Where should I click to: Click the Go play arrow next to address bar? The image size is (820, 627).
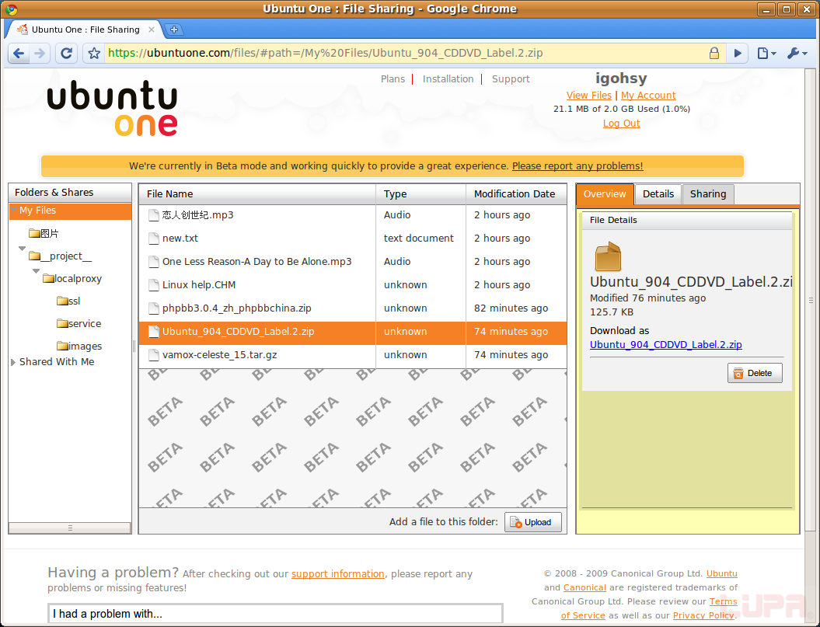pos(738,54)
